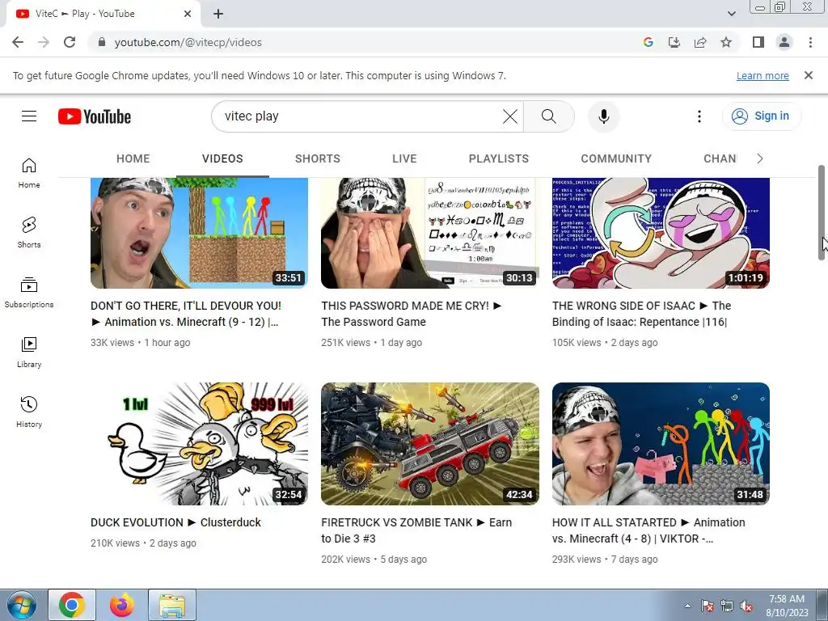The height and width of the screenshot is (621, 828).
Task: Click the Password Game 30:13 thumbnail
Action: click(x=430, y=234)
